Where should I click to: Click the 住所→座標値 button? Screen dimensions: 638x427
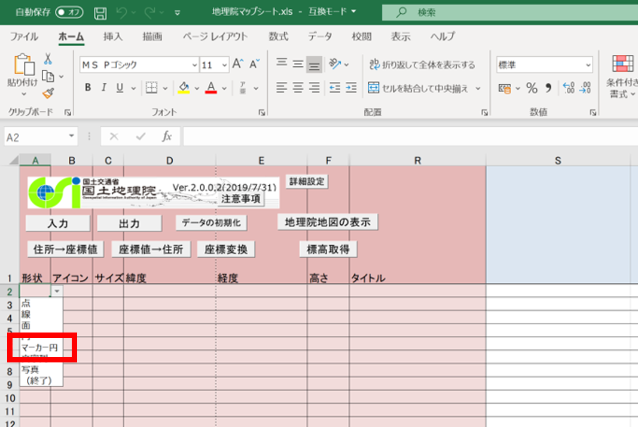[x=66, y=249]
